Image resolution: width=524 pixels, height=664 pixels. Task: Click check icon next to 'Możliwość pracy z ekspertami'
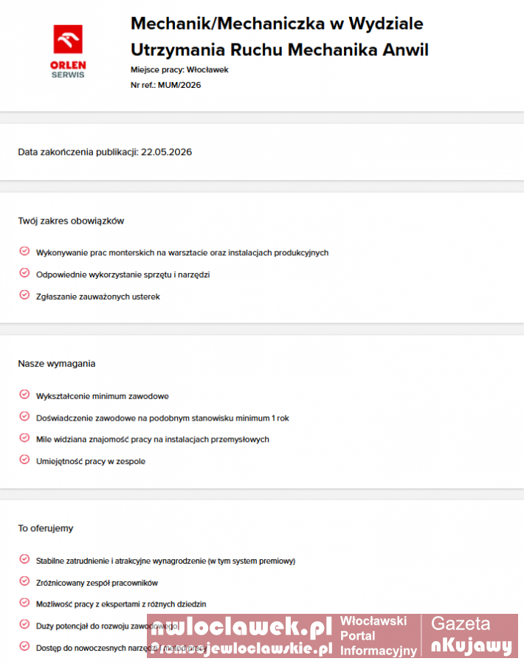click(24, 603)
